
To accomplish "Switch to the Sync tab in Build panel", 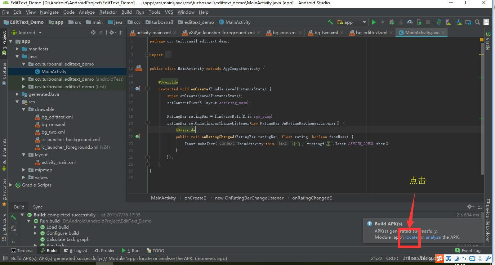I will tap(38, 207).
